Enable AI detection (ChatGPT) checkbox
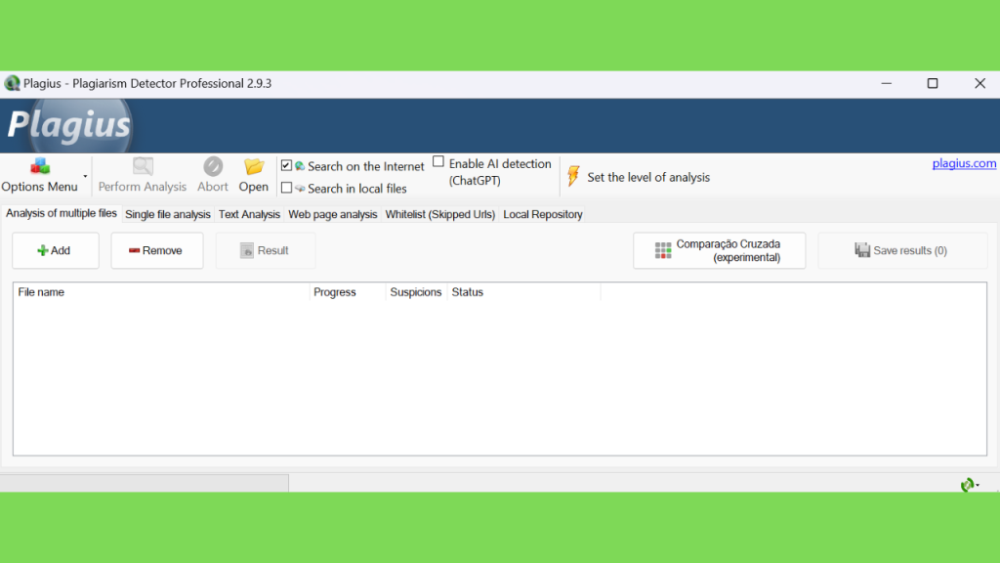The width and height of the screenshot is (1000, 563). pyautogui.click(x=438, y=162)
